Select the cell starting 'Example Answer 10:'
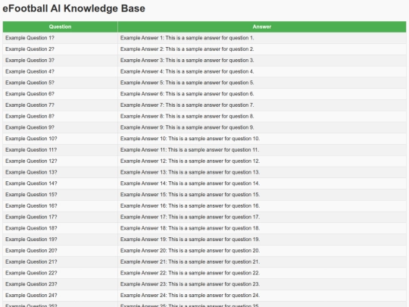 [262, 139]
